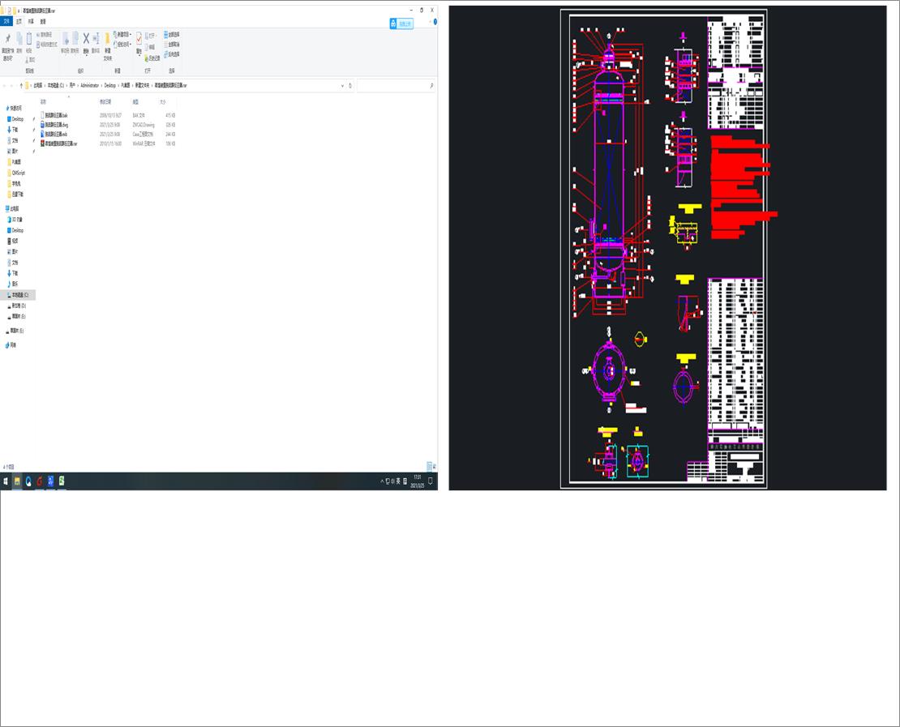The width and height of the screenshot is (900, 727).
Task: Open the address bar history dropdown
Action: coord(343,85)
